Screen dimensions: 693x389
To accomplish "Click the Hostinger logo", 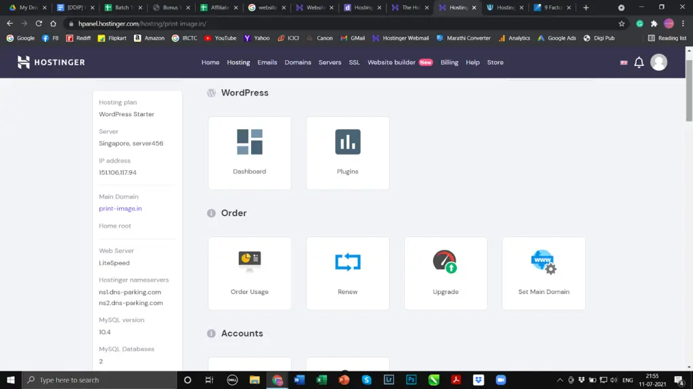I will (51, 62).
